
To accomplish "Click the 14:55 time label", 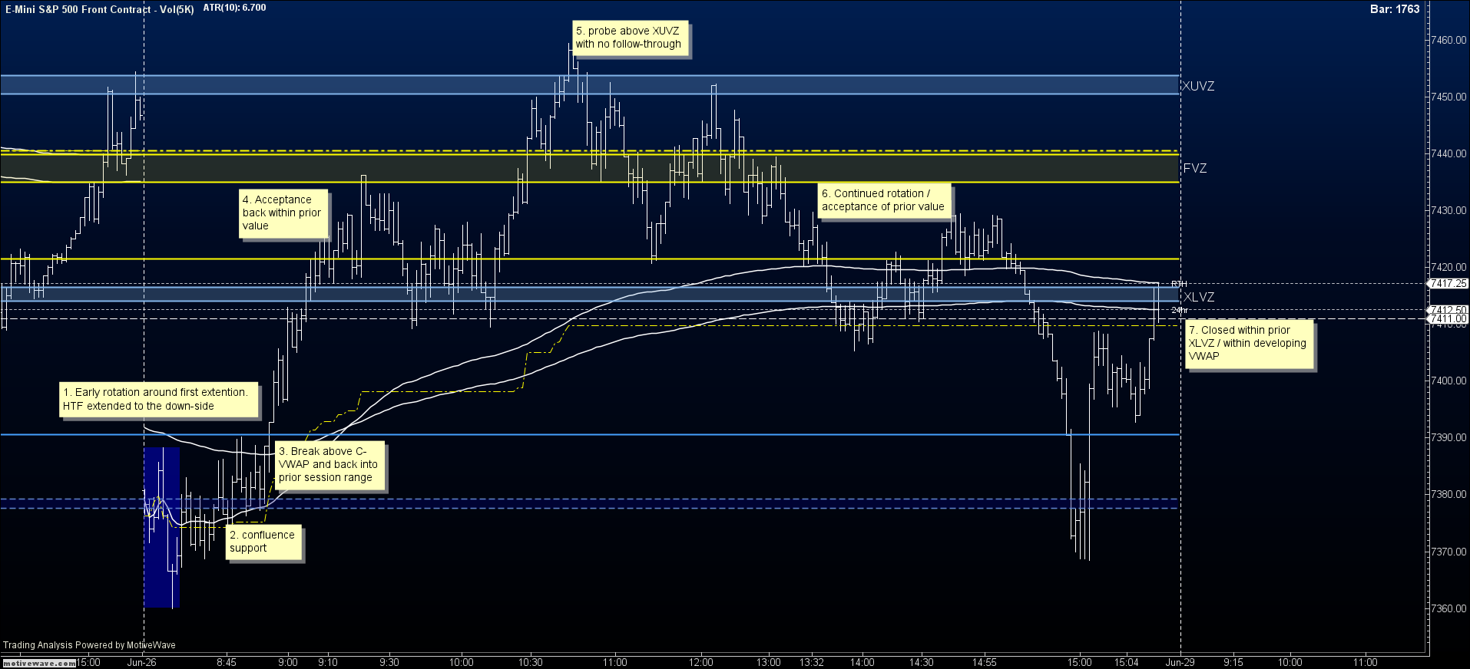I will tap(985, 662).
